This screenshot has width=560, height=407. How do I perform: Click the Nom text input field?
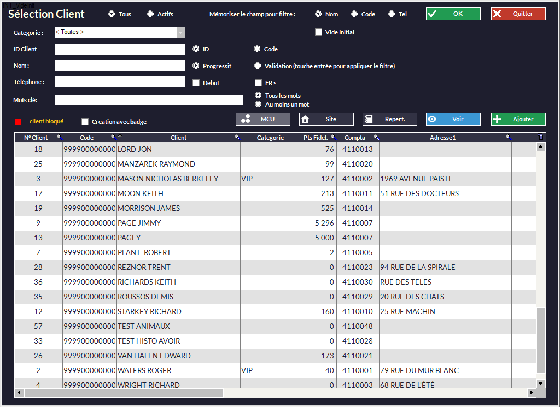[120, 66]
